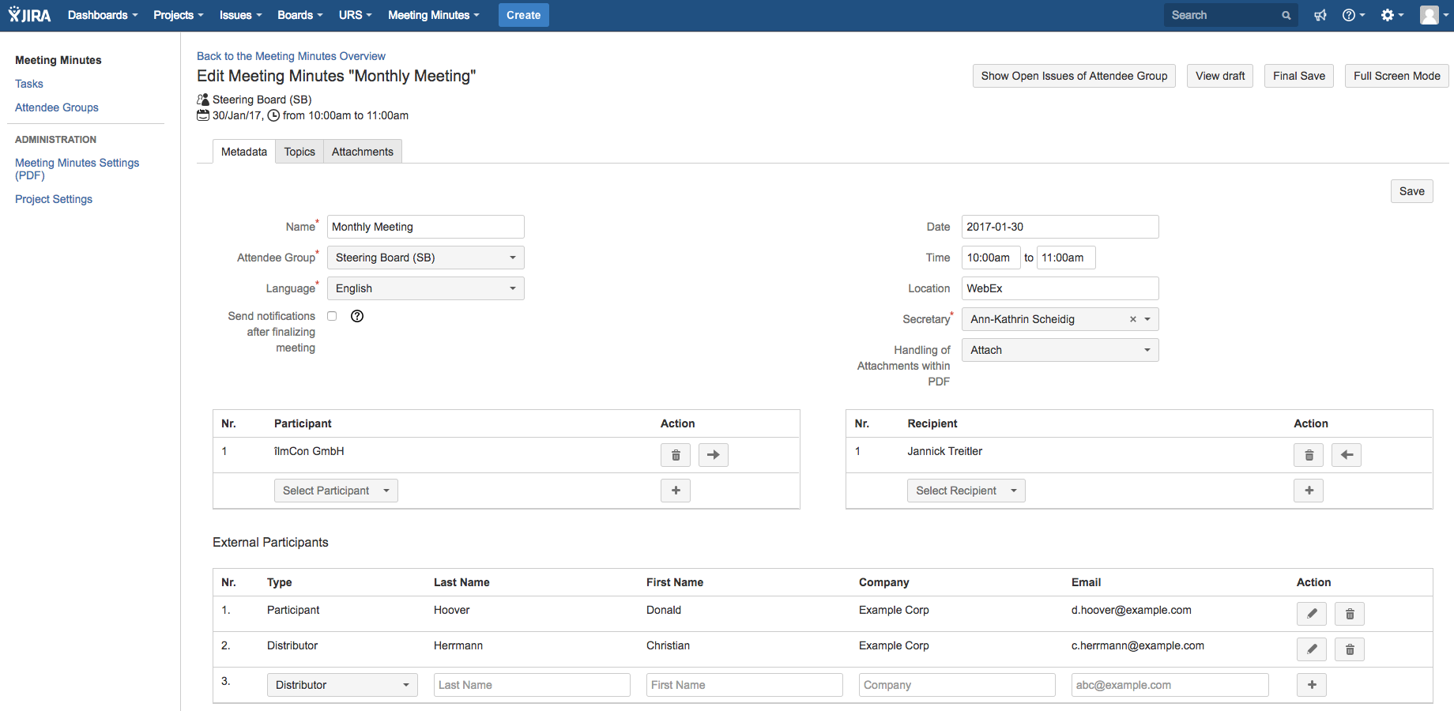Switch to the Topics tab
The height and width of the screenshot is (711, 1454).
[x=299, y=152]
